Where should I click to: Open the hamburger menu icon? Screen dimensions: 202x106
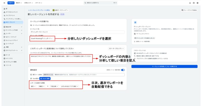4,3
